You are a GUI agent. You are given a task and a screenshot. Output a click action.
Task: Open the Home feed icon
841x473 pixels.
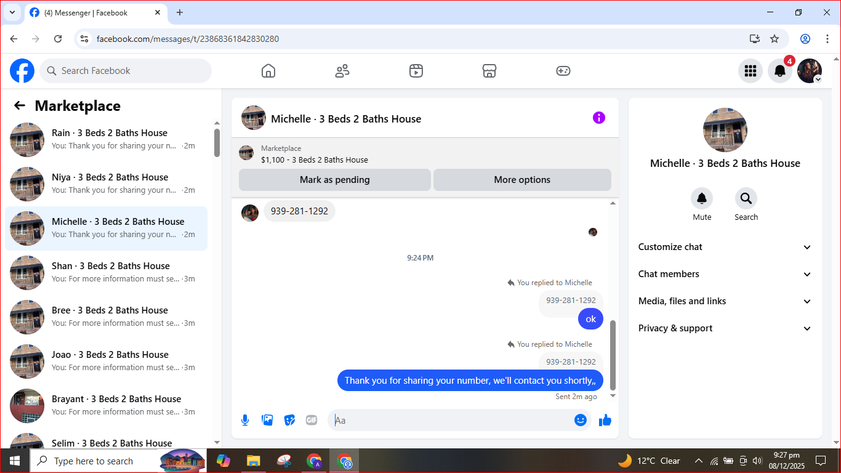(x=268, y=71)
